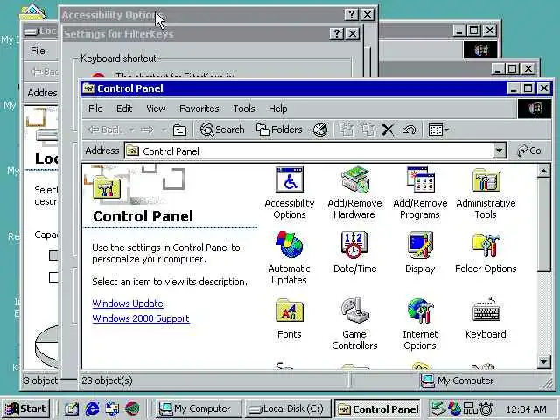Click the Go button

click(530, 150)
